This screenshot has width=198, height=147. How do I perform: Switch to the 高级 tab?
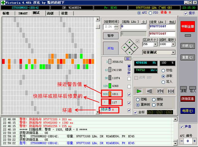click(x=50, y=13)
